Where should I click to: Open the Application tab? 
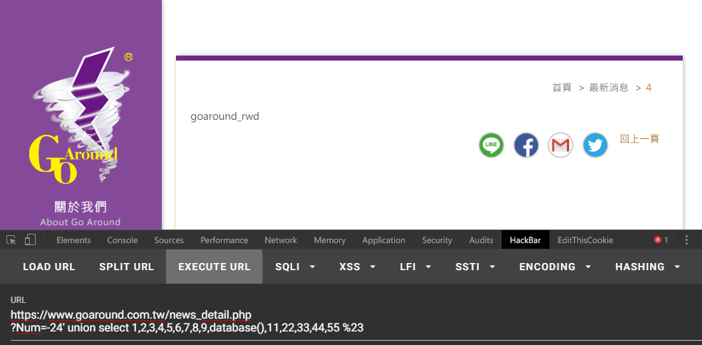[383, 240]
